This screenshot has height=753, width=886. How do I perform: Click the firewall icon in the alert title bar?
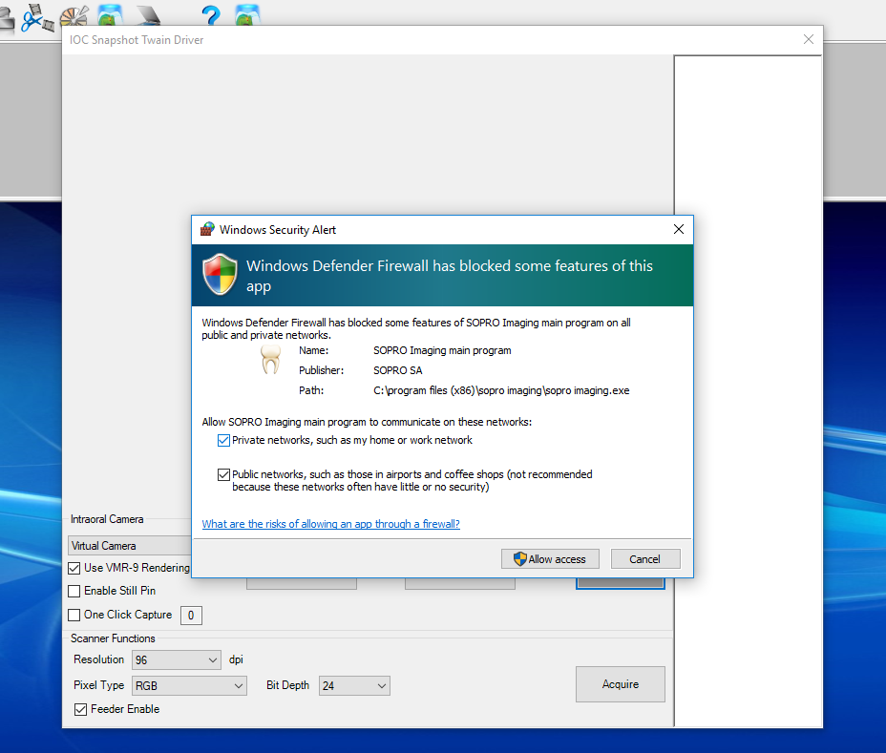pyautogui.click(x=207, y=229)
